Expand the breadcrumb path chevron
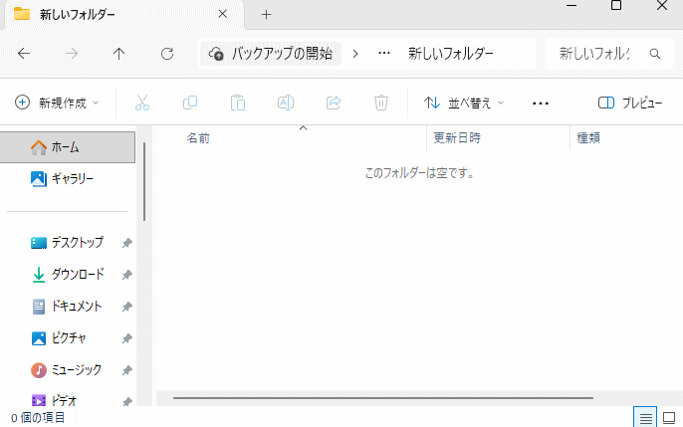This screenshot has height=427, width=683. [355, 54]
